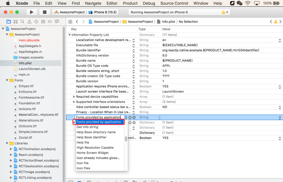
Task: Open the Editor menu
Action: pyautogui.click(x=112, y=3)
